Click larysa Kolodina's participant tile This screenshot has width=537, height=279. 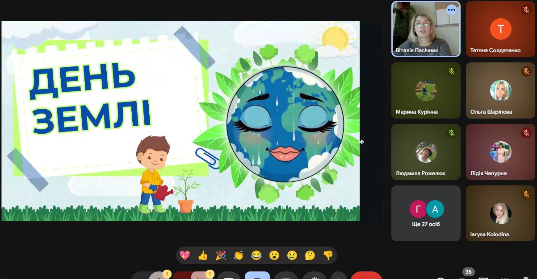pyautogui.click(x=500, y=213)
